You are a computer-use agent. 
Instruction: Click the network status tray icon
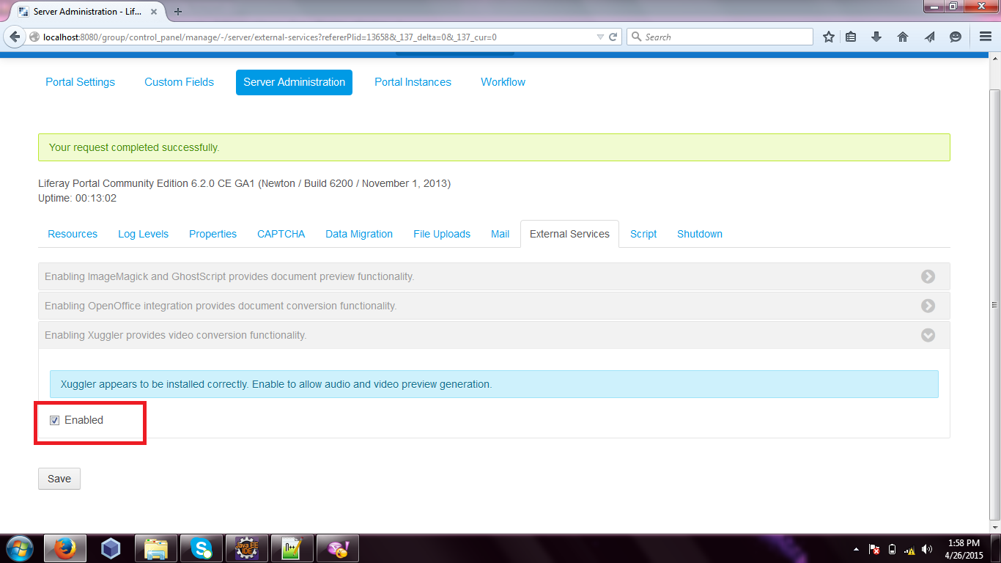click(x=911, y=548)
